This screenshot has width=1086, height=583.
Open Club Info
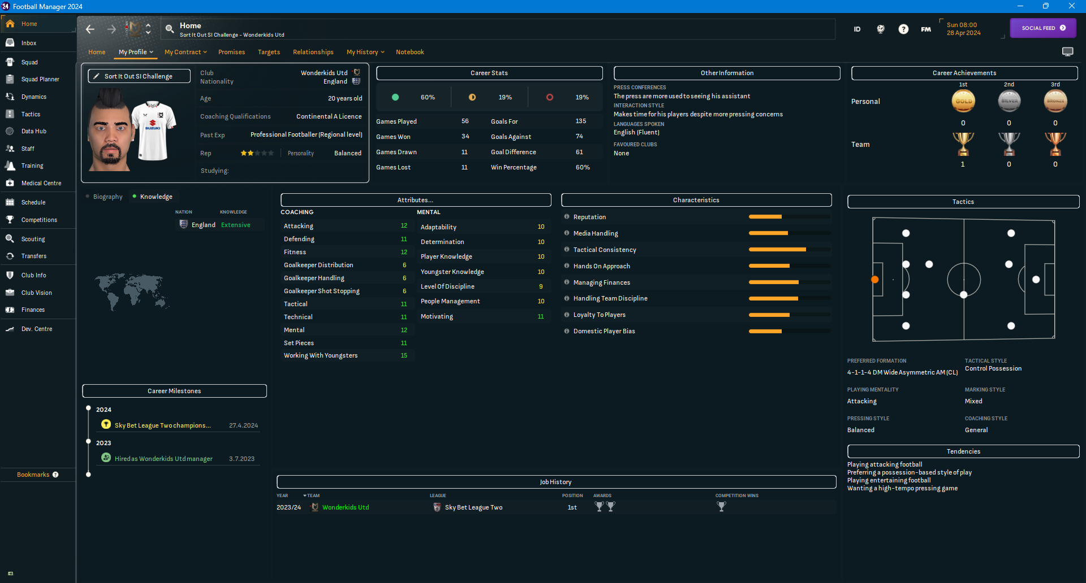point(37,275)
